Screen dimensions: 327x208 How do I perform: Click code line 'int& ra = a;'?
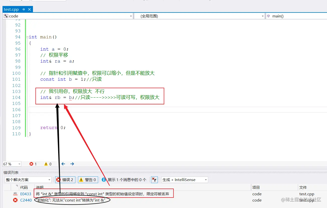(x=57, y=61)
